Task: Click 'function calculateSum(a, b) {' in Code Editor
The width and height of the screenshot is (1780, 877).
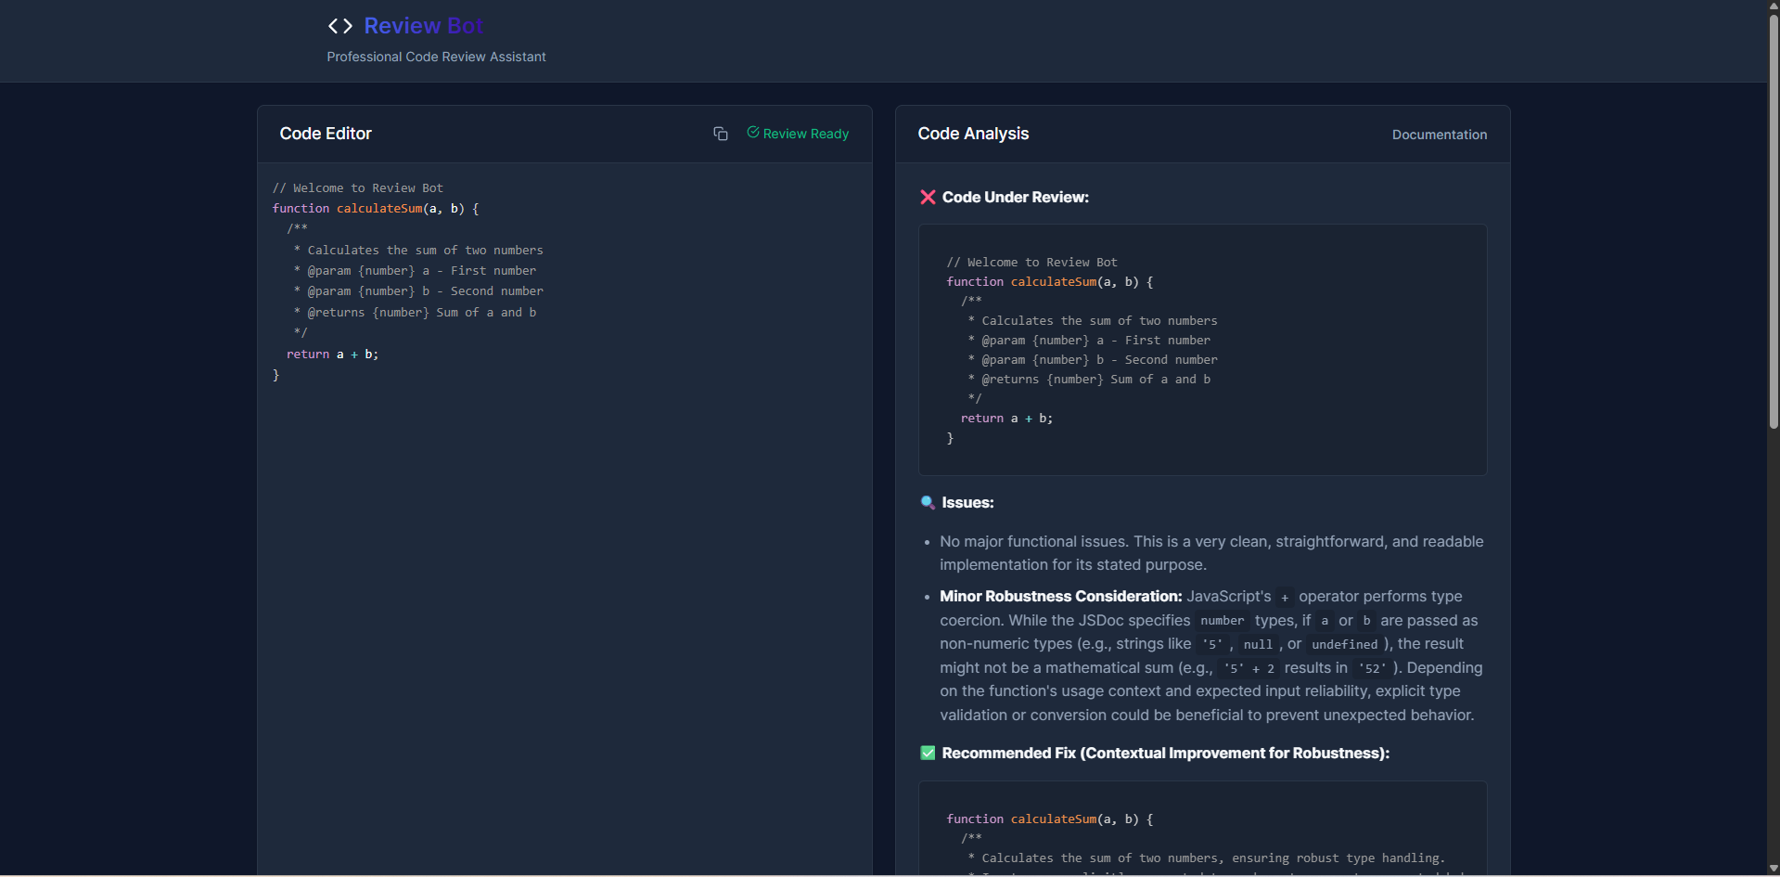Action: pyautogui.click(x=376, y=208)
